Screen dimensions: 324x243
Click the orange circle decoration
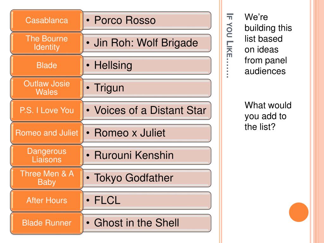click(x=299, y=212)
